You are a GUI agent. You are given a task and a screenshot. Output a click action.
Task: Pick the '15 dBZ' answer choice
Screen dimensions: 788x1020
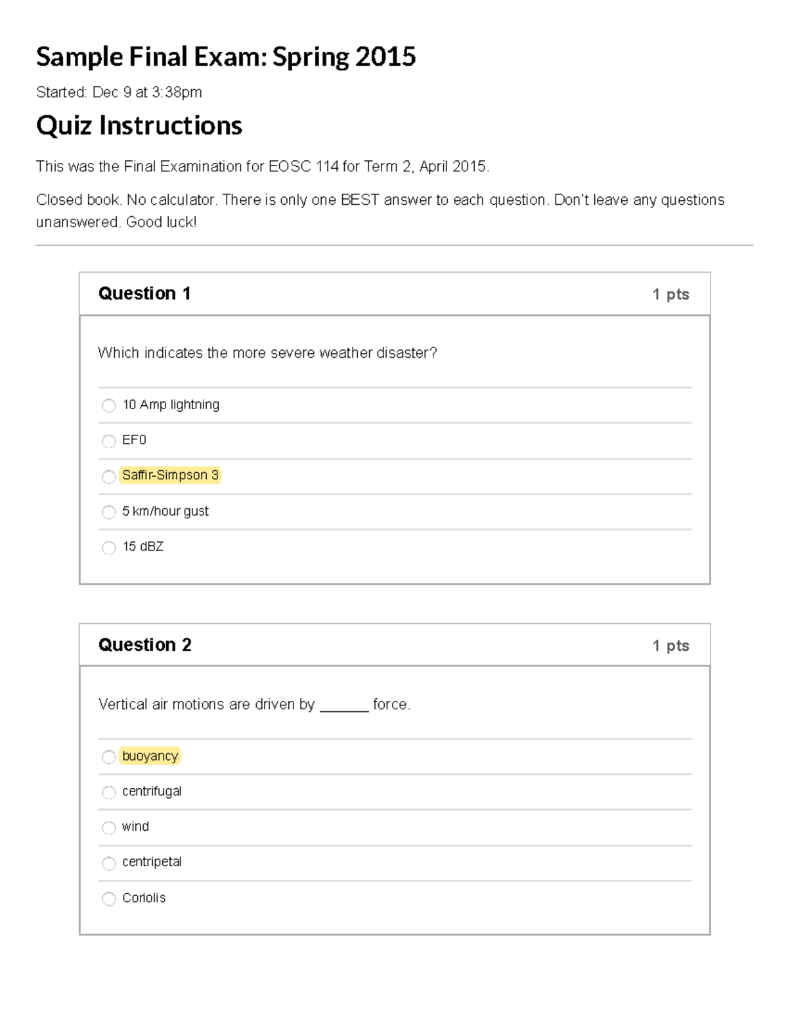(109, 547)
